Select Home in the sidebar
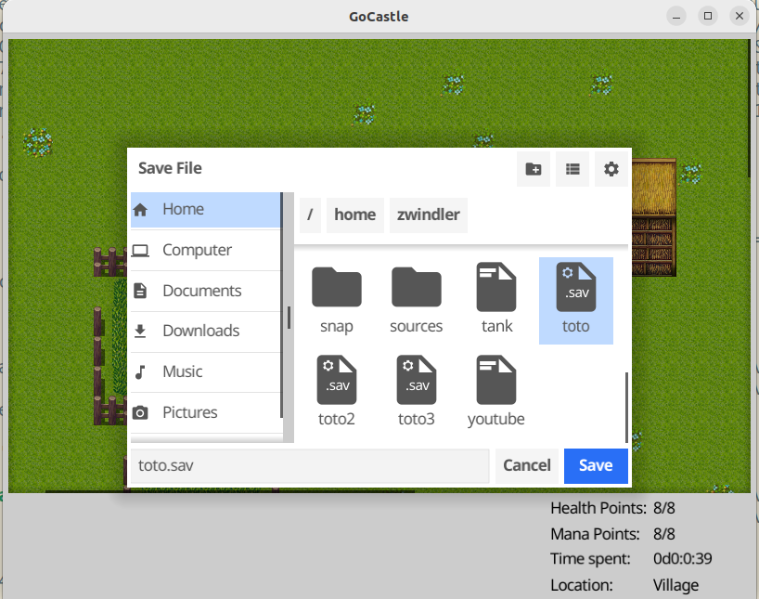This screenshot has height=599, width=759. click(x=205, y=210)
